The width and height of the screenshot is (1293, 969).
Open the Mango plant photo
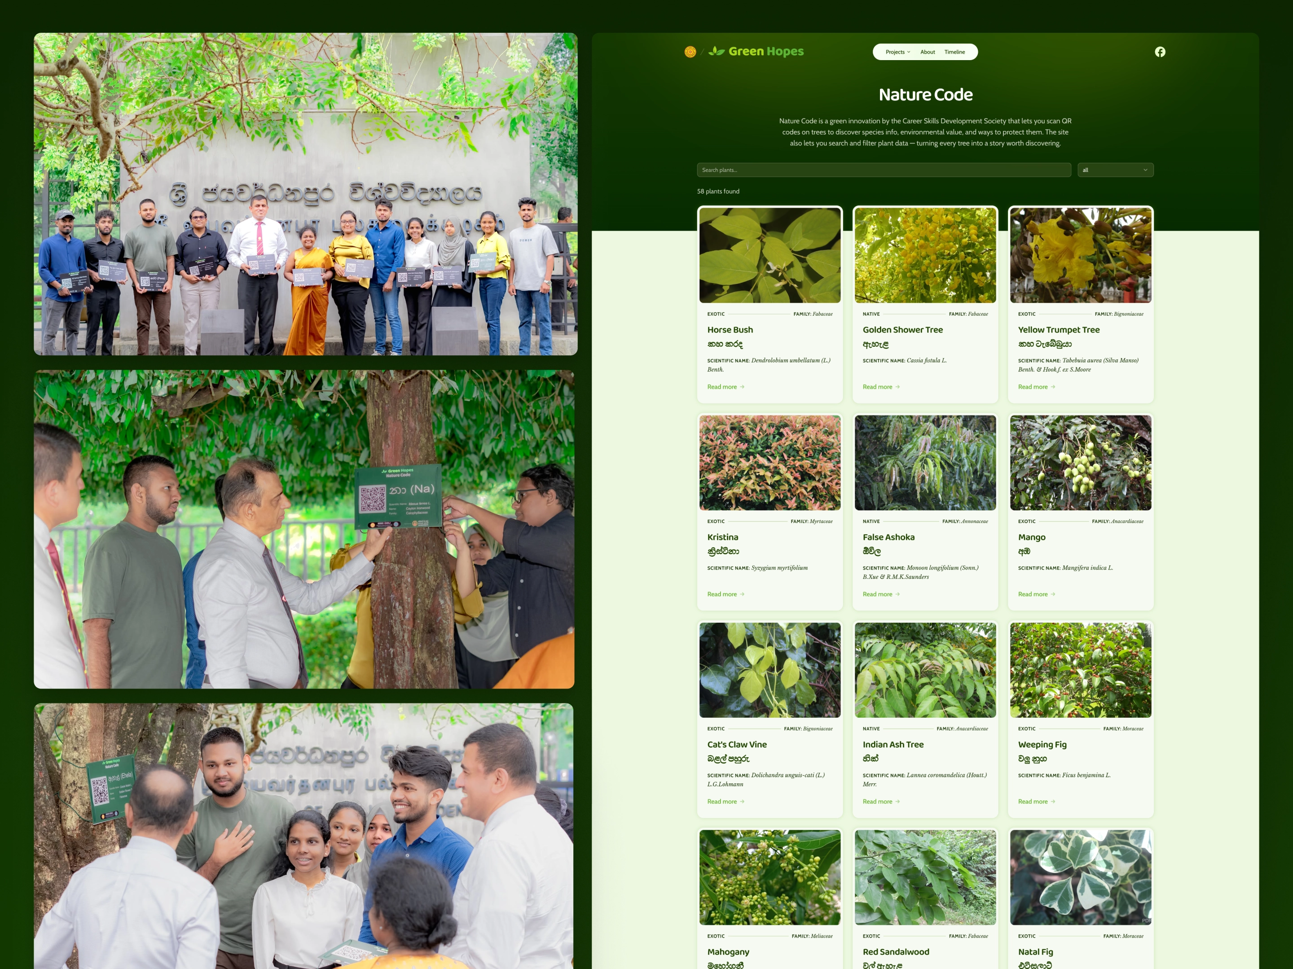coord(1081,463)
